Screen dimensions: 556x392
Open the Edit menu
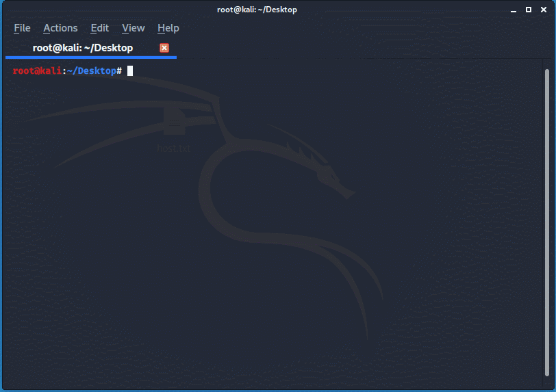pyautogui.click(x=100, y=28)
